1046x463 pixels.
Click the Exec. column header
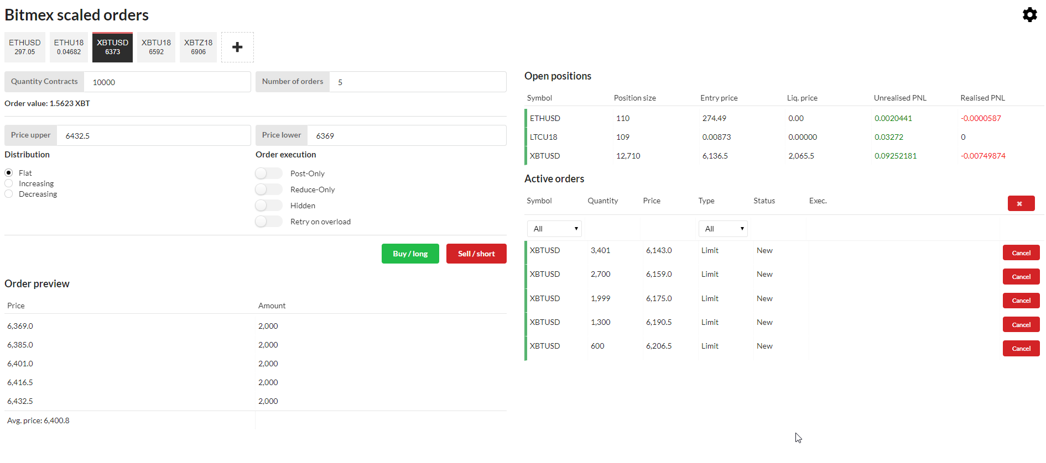[818, 201]
